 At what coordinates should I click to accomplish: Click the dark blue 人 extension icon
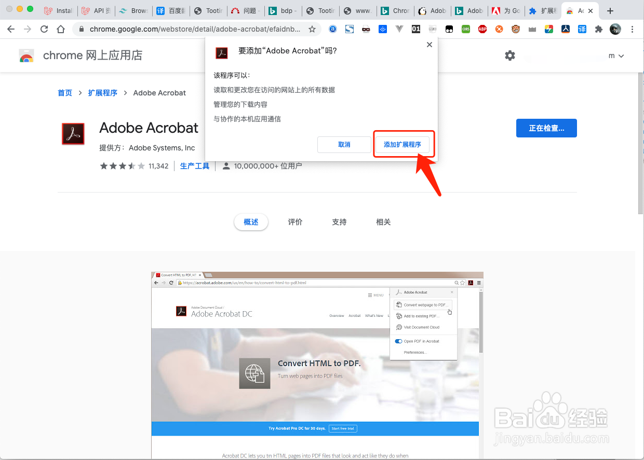point(566,30)
